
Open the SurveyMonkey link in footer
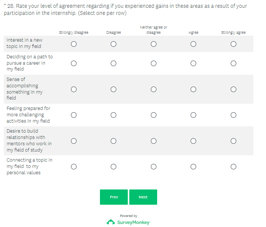point(133,222)
